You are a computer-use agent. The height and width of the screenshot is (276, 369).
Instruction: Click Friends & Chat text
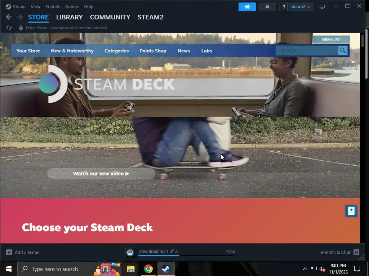pyautogui.click(x=335, y=252)
